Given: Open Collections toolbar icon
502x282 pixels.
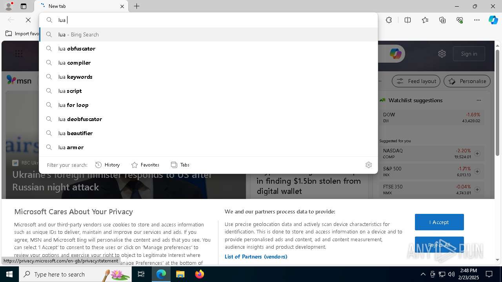Looking at the screenshot, I should [442, 20].
